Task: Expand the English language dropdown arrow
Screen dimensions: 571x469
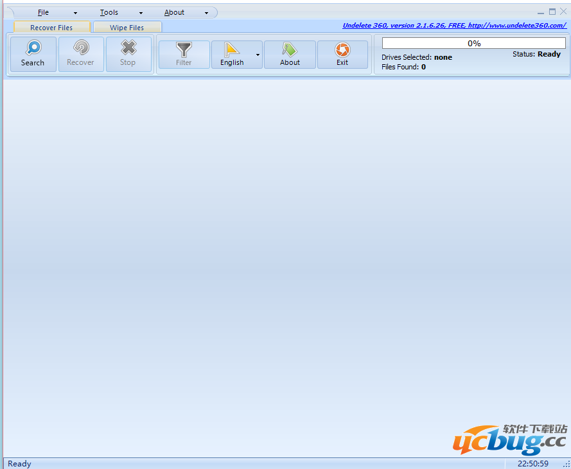Action: point(258,55)
